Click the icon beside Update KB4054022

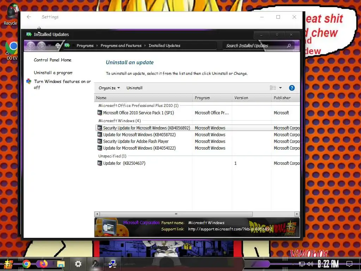[x=99, y=148]
